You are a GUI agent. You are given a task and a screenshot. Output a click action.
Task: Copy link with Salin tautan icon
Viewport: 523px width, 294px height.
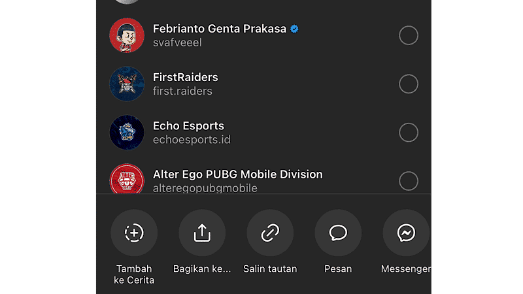click(270, 233)
